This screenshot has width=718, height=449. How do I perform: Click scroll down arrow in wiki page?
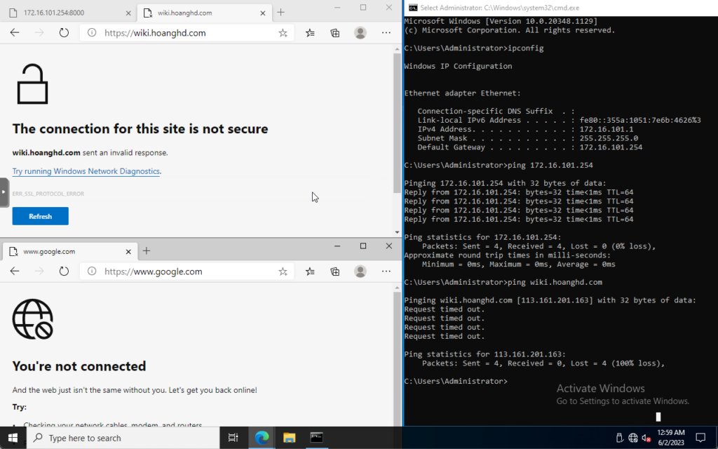(397, 232)
